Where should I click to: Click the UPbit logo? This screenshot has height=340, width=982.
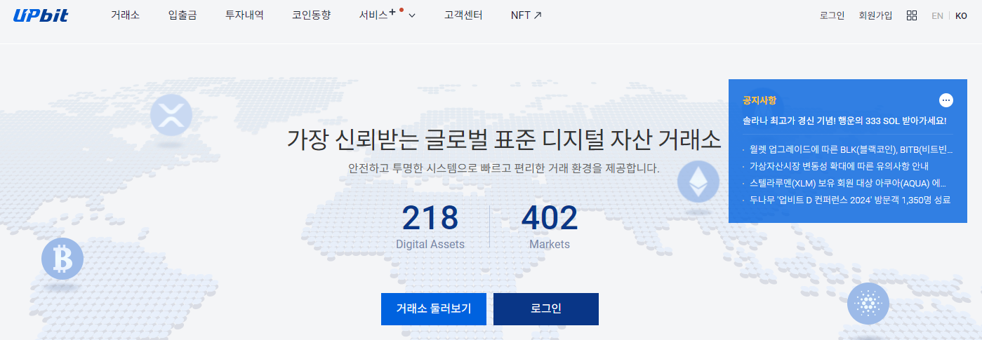(x=41, y=15)
